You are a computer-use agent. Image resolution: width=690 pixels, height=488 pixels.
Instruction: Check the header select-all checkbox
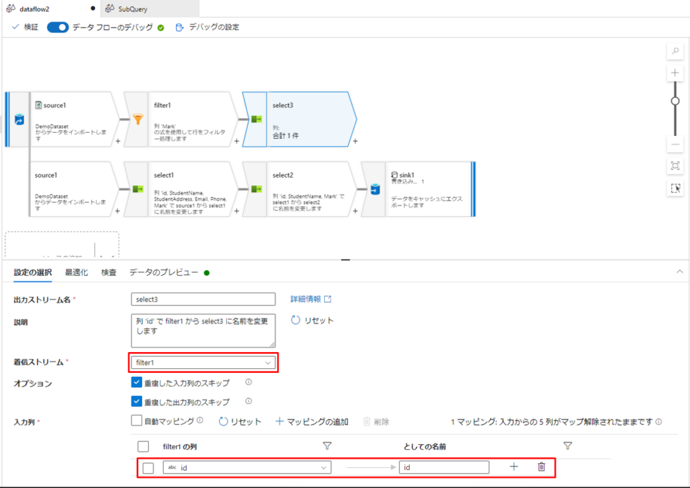pyautogui.click(x=143, y=447)
